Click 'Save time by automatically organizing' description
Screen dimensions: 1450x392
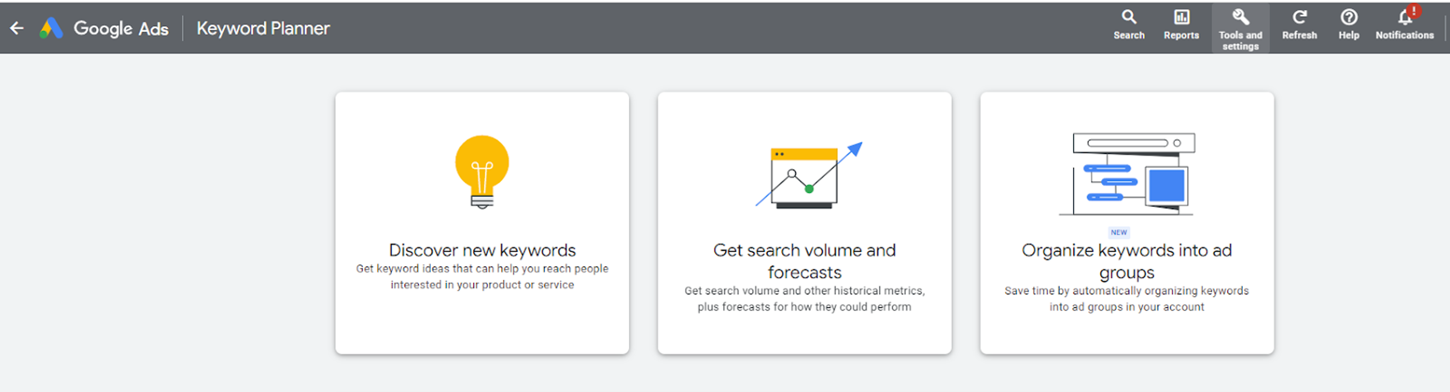(1126, 299)
